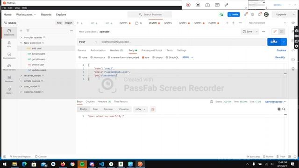This screenshot has height=168, width=299.
Task: Open the No Environment dropdown
Action: coord(267,23)
